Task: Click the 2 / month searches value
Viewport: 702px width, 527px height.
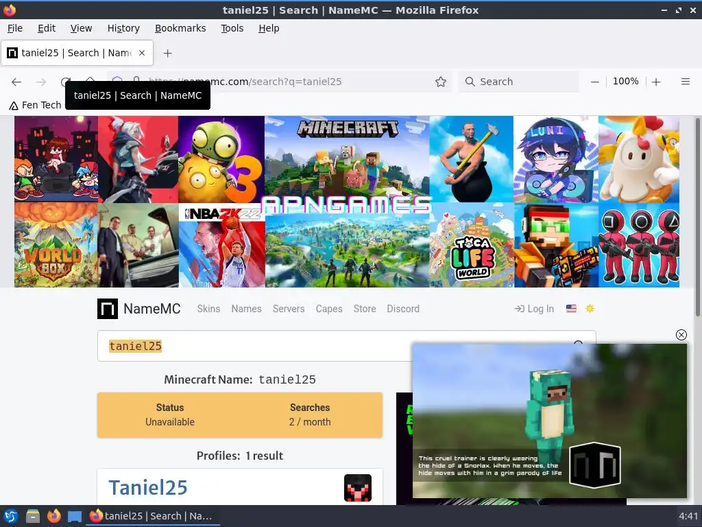Action: (310, 422)
